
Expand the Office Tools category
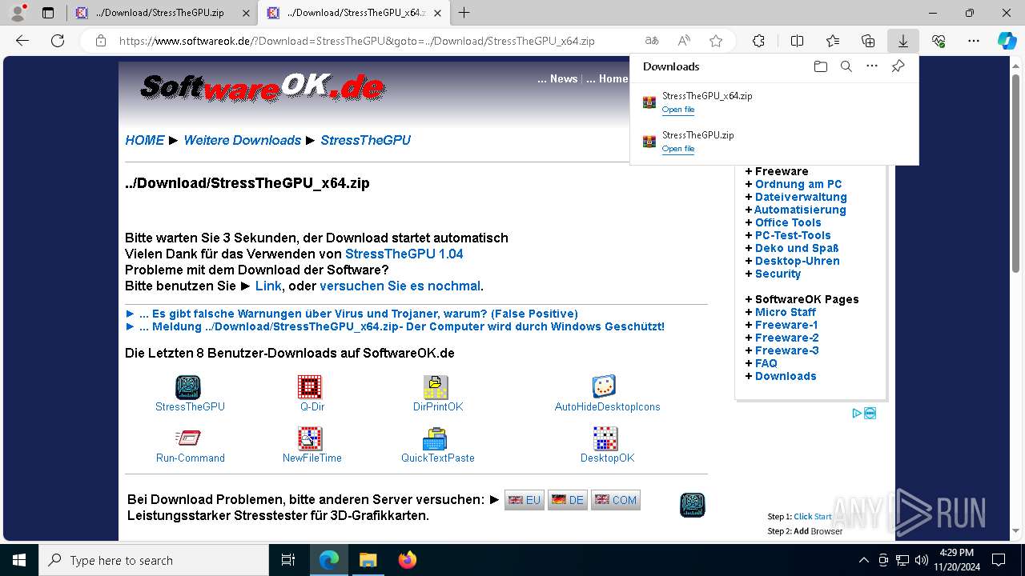pos(788,222)
